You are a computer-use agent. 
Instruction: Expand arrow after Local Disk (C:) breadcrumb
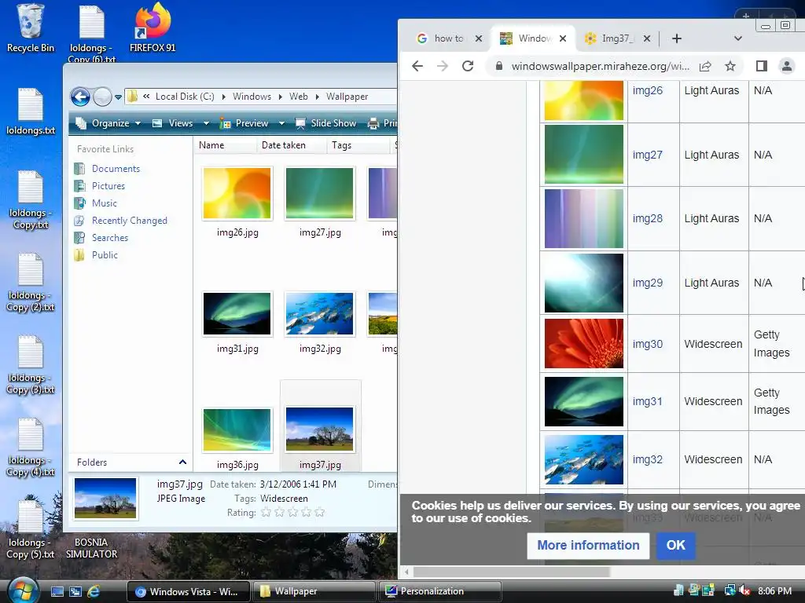point(223,97)
